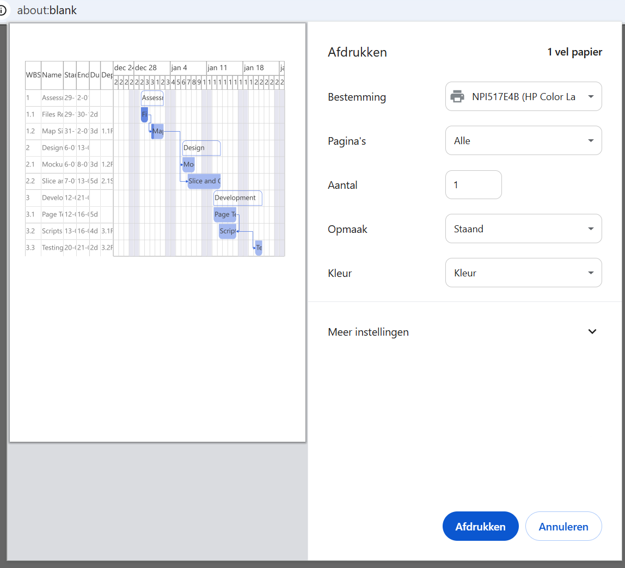This screenshot has width=625, height=568.
Task: Click the printer icon in the Bestemming field
Action: point(457,97)
